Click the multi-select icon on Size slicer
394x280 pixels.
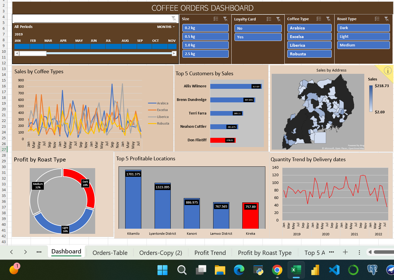(215, 19)
